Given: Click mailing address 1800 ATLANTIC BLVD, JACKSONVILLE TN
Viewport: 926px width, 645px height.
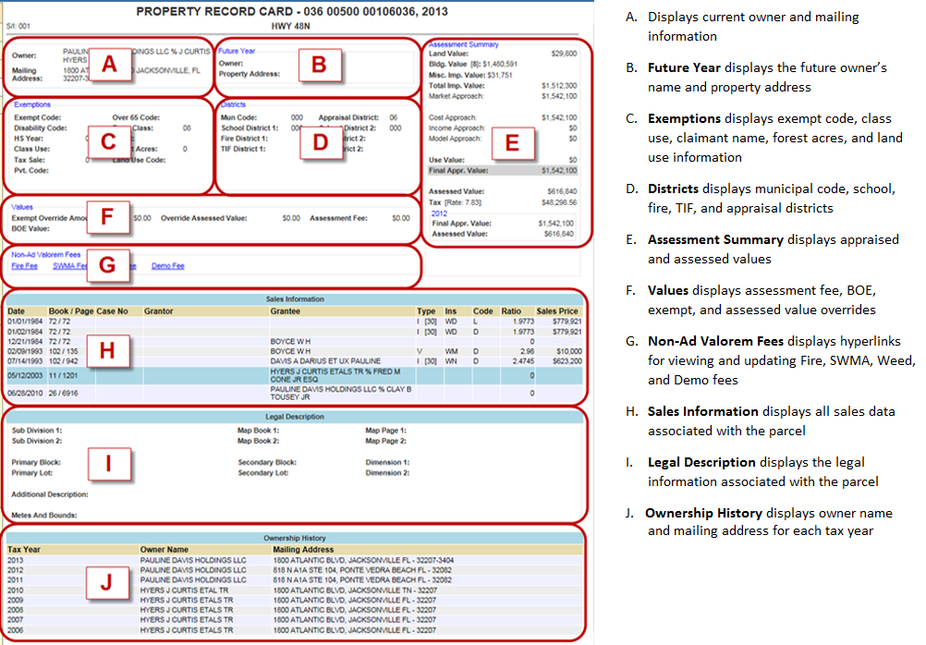Looking at the screenshot, I should tap(355, 590).
